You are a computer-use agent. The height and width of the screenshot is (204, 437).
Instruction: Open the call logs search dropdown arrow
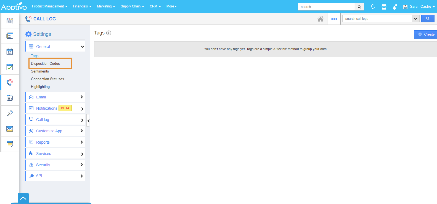click(x=416, y=19)
